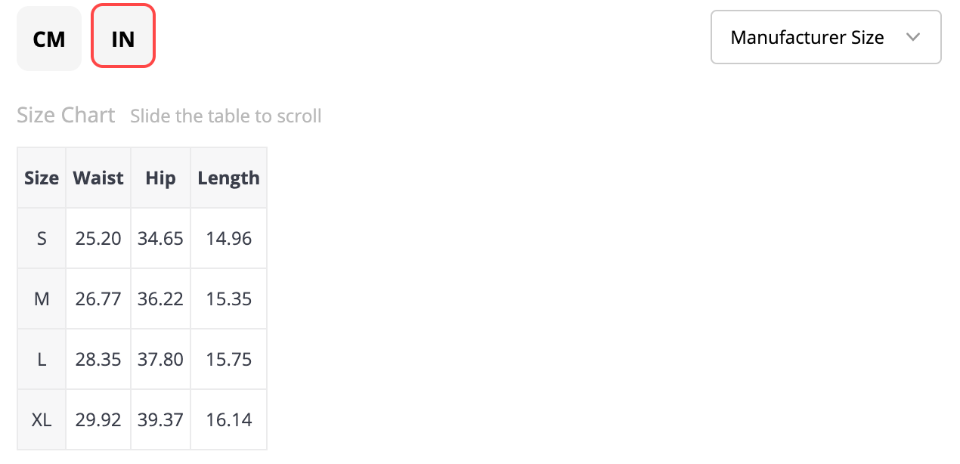Select the L size row label
This screenshot has width=960, height=464.
pos(42,359)
